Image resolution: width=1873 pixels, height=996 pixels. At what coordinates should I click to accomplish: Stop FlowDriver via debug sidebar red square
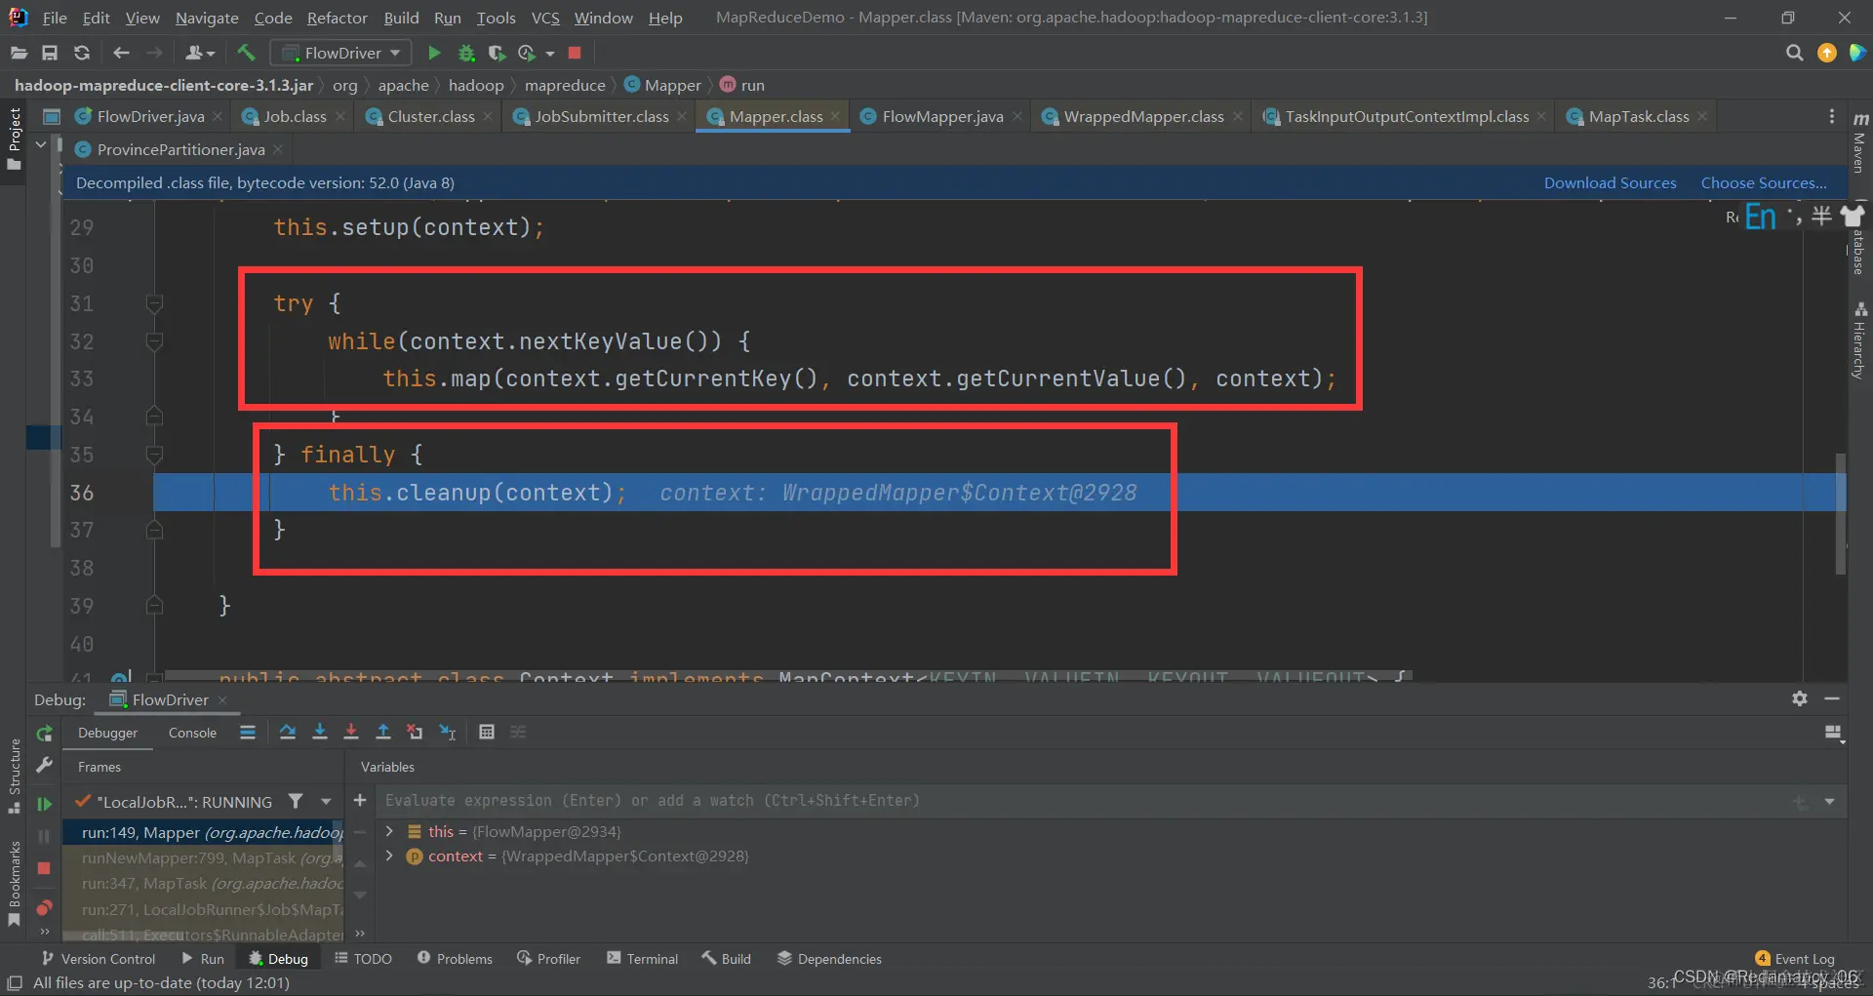click(x=44, y=868)
